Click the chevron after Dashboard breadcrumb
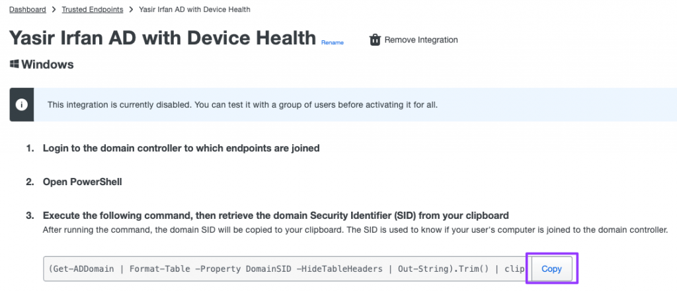677x291 pixels. pyautogui.click(x=54, y=9)
